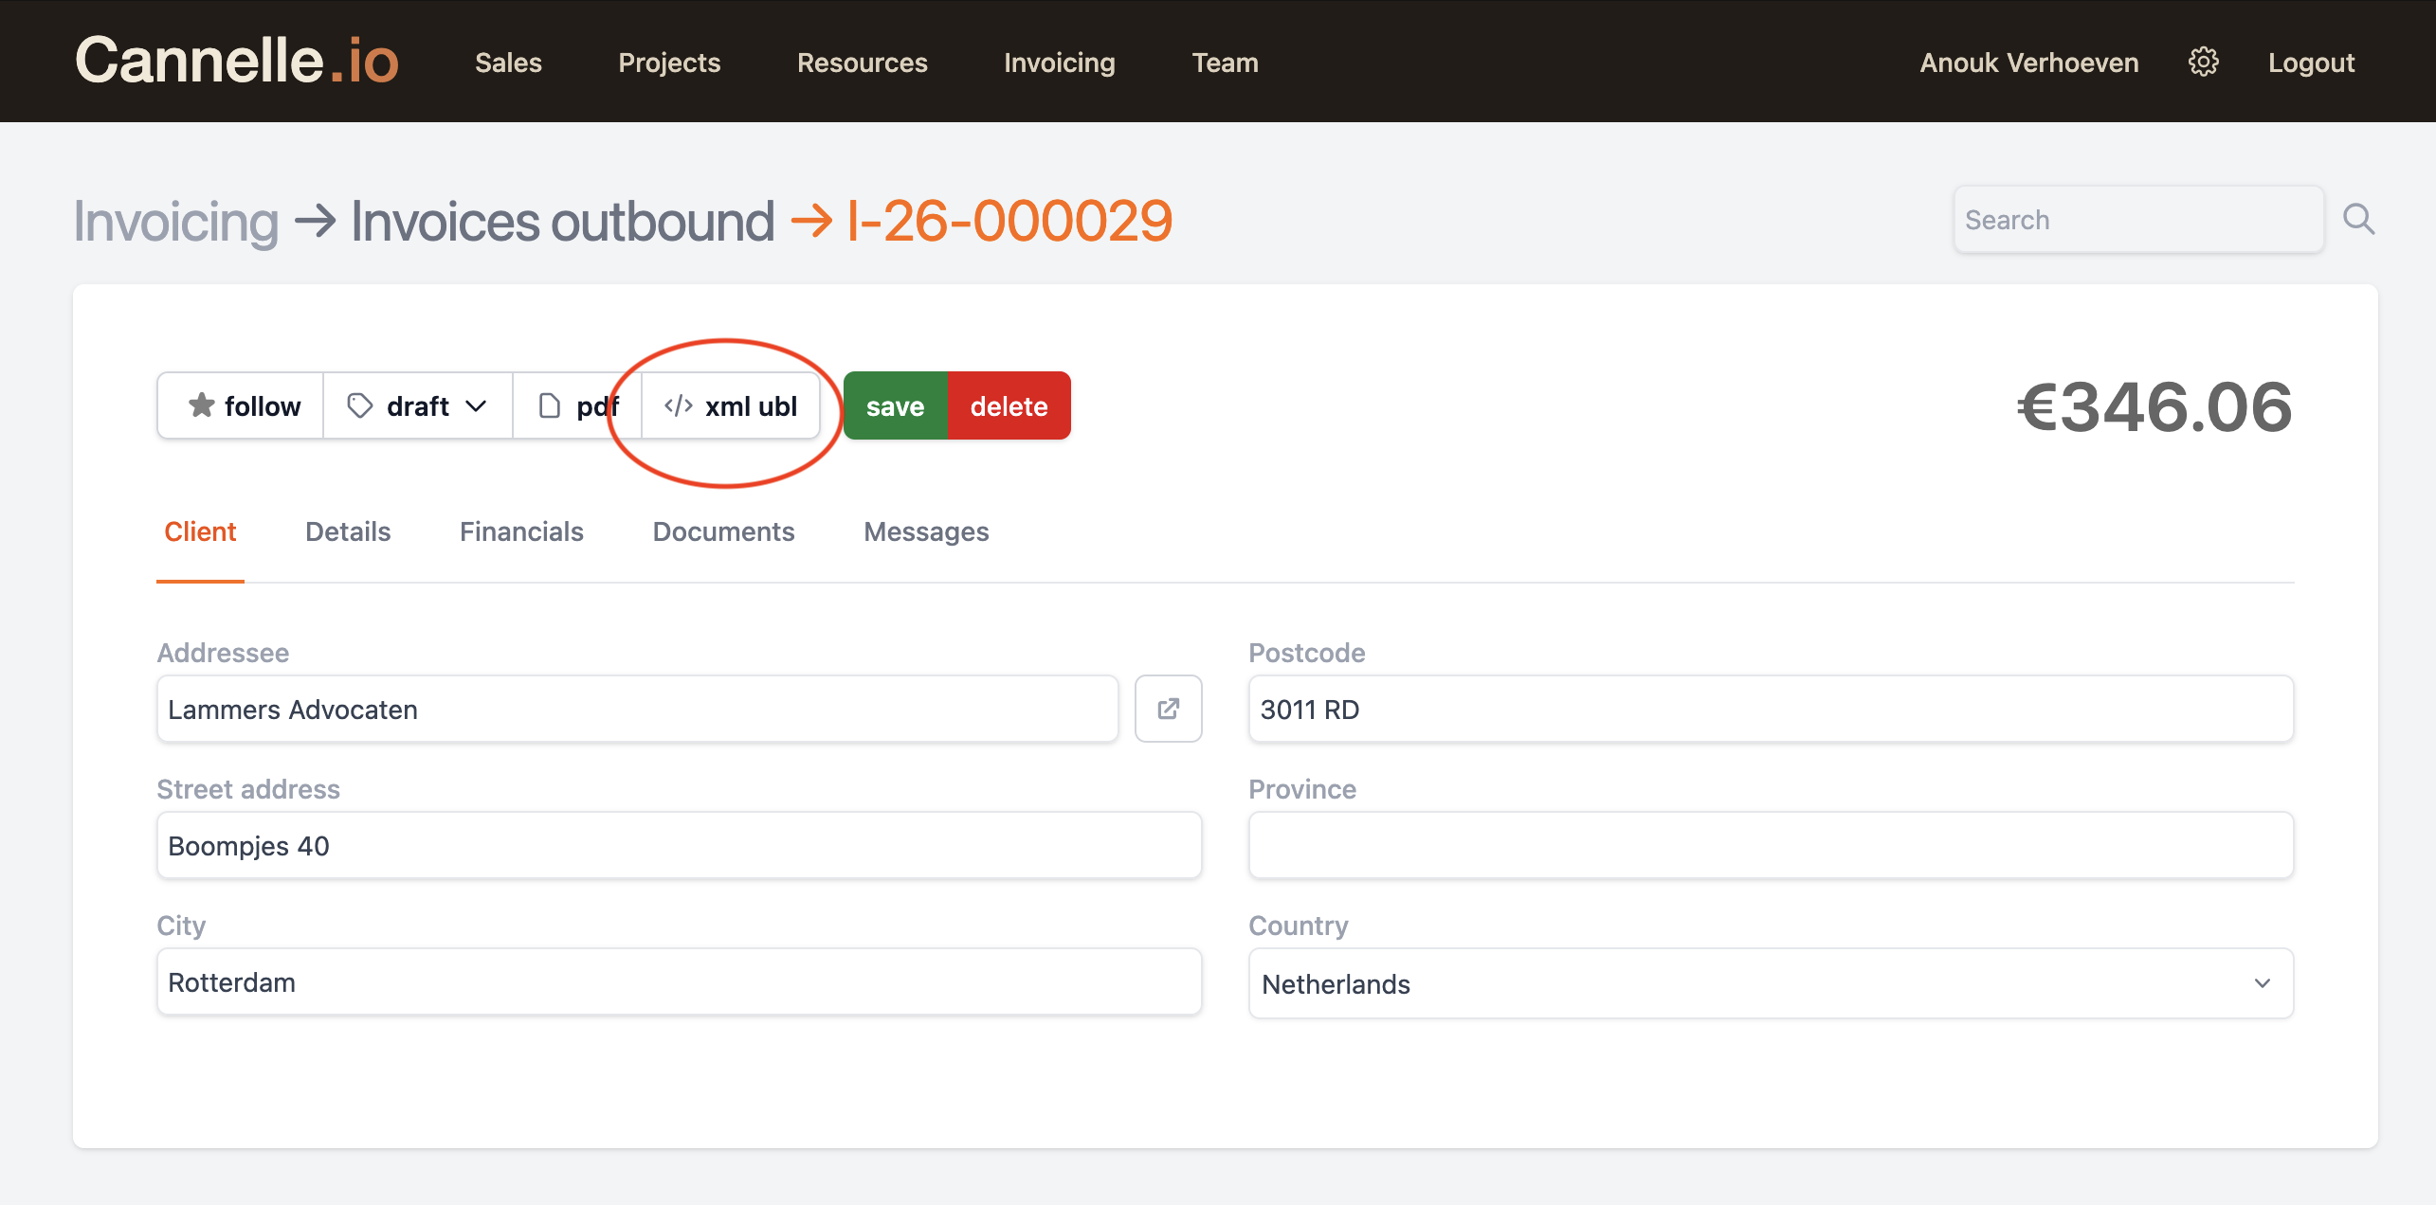The image size is (2436, 1205).
Task: Click the Invoices outbound breadcrumb
Action: (563, 222)
